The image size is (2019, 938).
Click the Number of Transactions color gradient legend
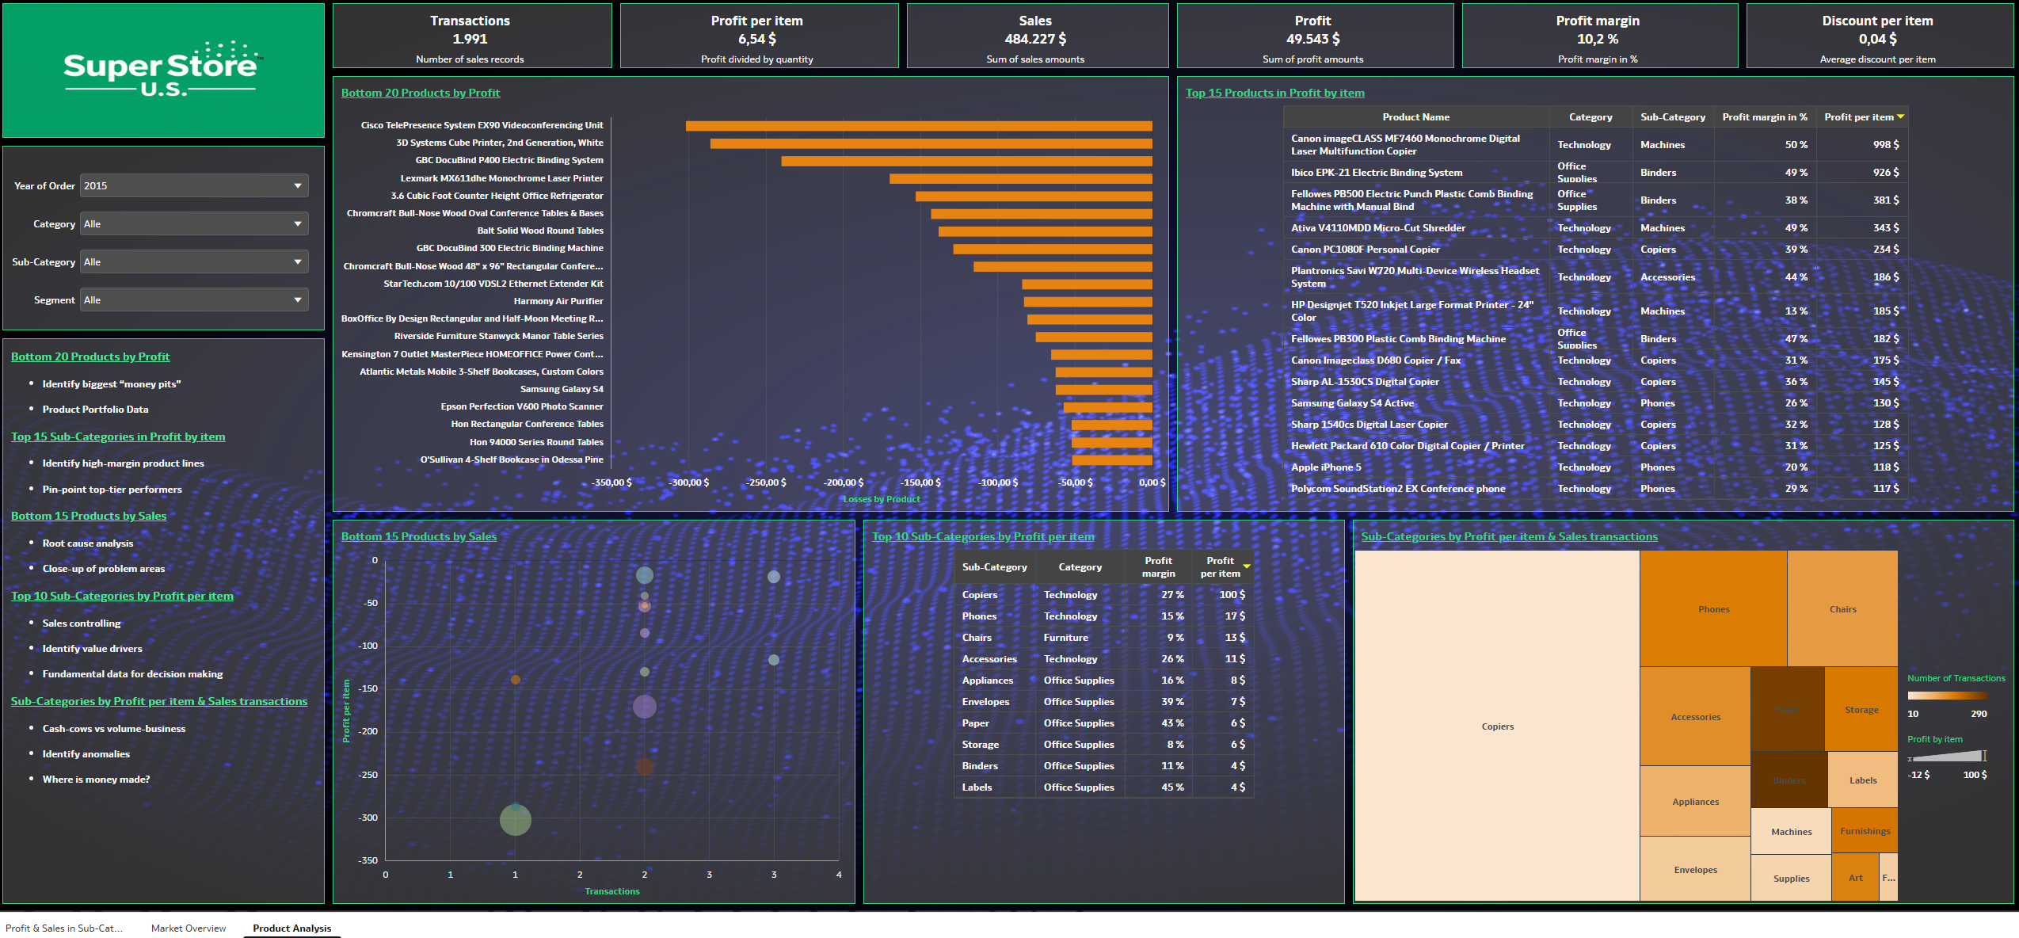click(1947, 696)
